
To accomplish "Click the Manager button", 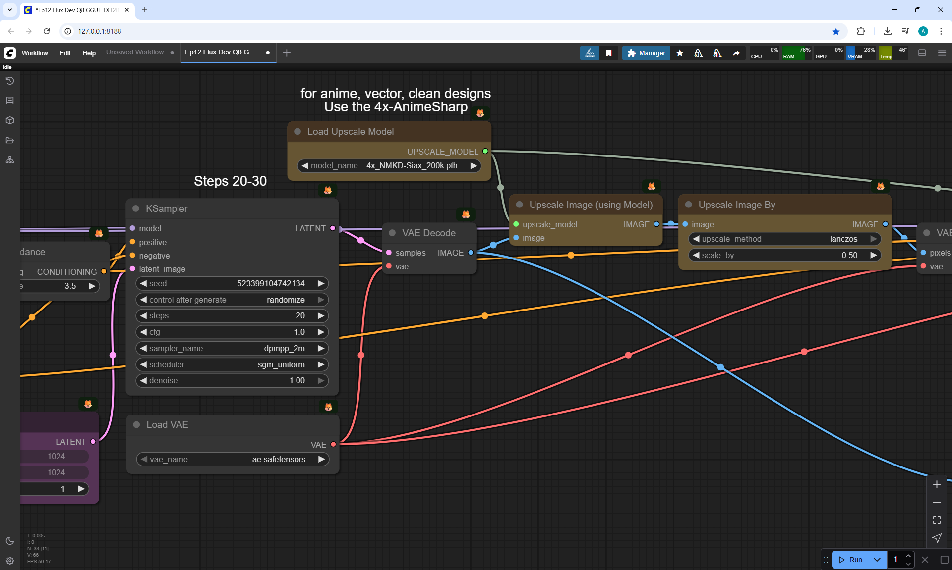I will (x=646, y=53).
